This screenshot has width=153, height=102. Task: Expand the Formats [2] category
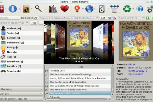click(x=21, y=38)
